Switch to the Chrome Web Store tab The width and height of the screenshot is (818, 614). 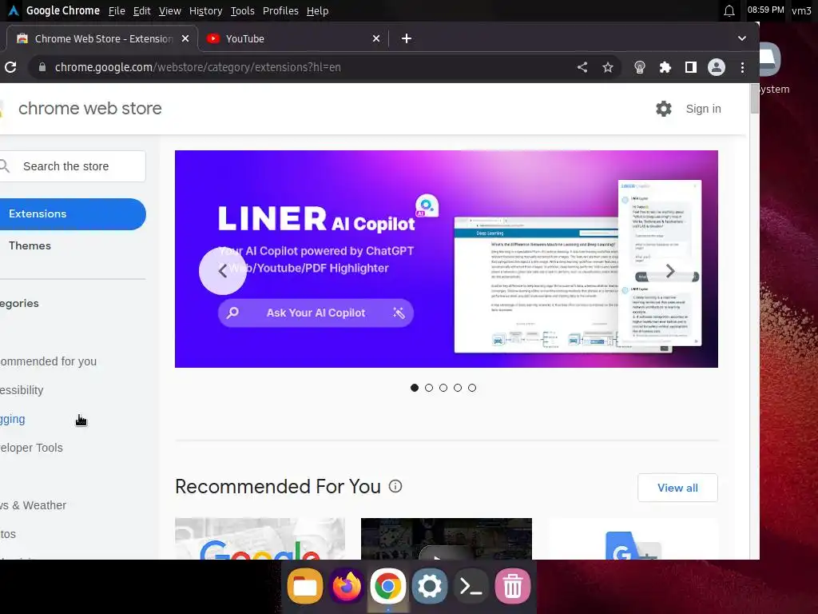click(101, 38)
